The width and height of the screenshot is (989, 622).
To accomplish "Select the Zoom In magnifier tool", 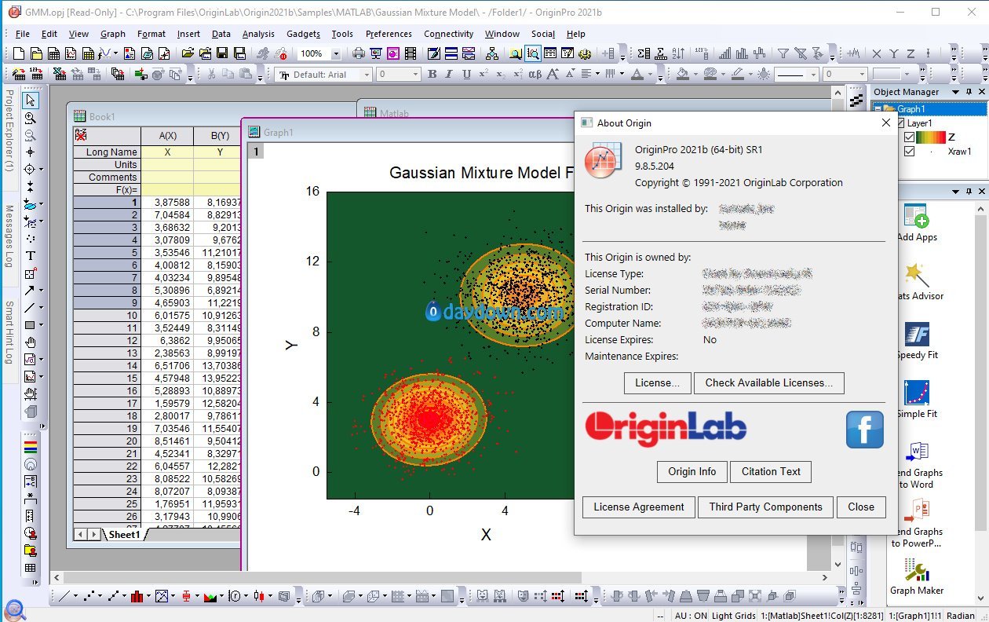I will (31, 118).
